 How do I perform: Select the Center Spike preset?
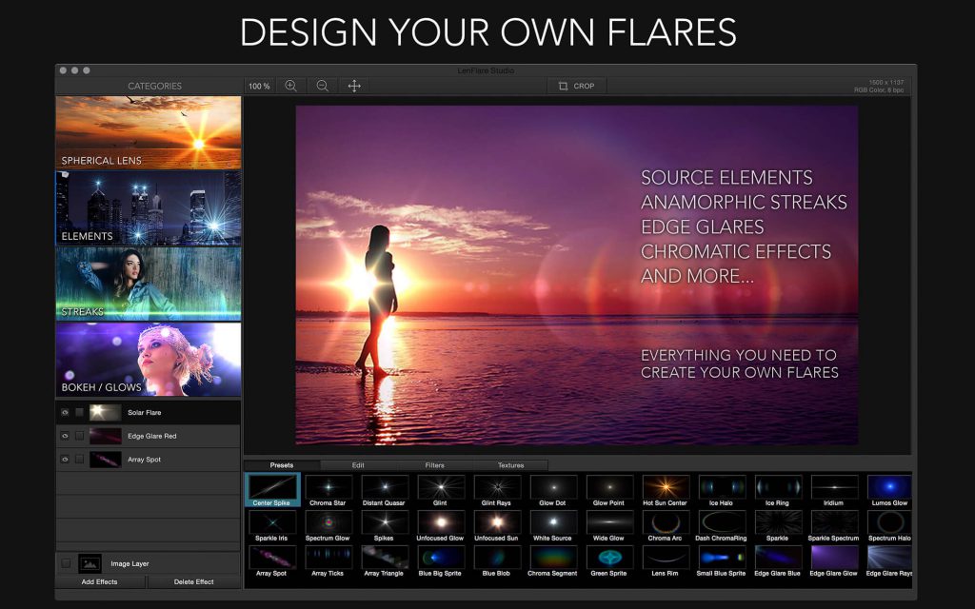point(272,486)
